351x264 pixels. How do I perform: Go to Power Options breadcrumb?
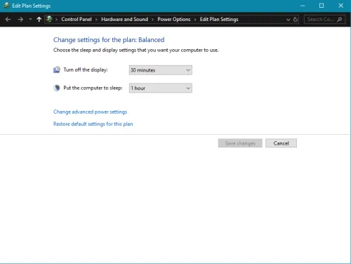[x=174, y=19]
